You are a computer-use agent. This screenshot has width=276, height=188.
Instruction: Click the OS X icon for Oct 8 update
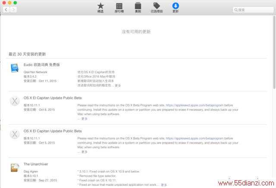[x=15, y=101]
